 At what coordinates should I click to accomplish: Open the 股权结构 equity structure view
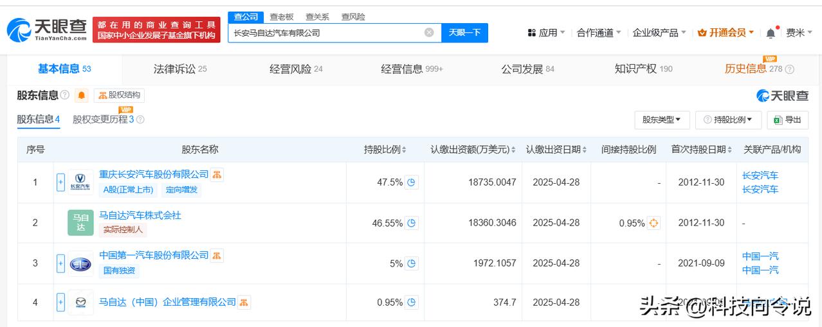coord(119,95)
